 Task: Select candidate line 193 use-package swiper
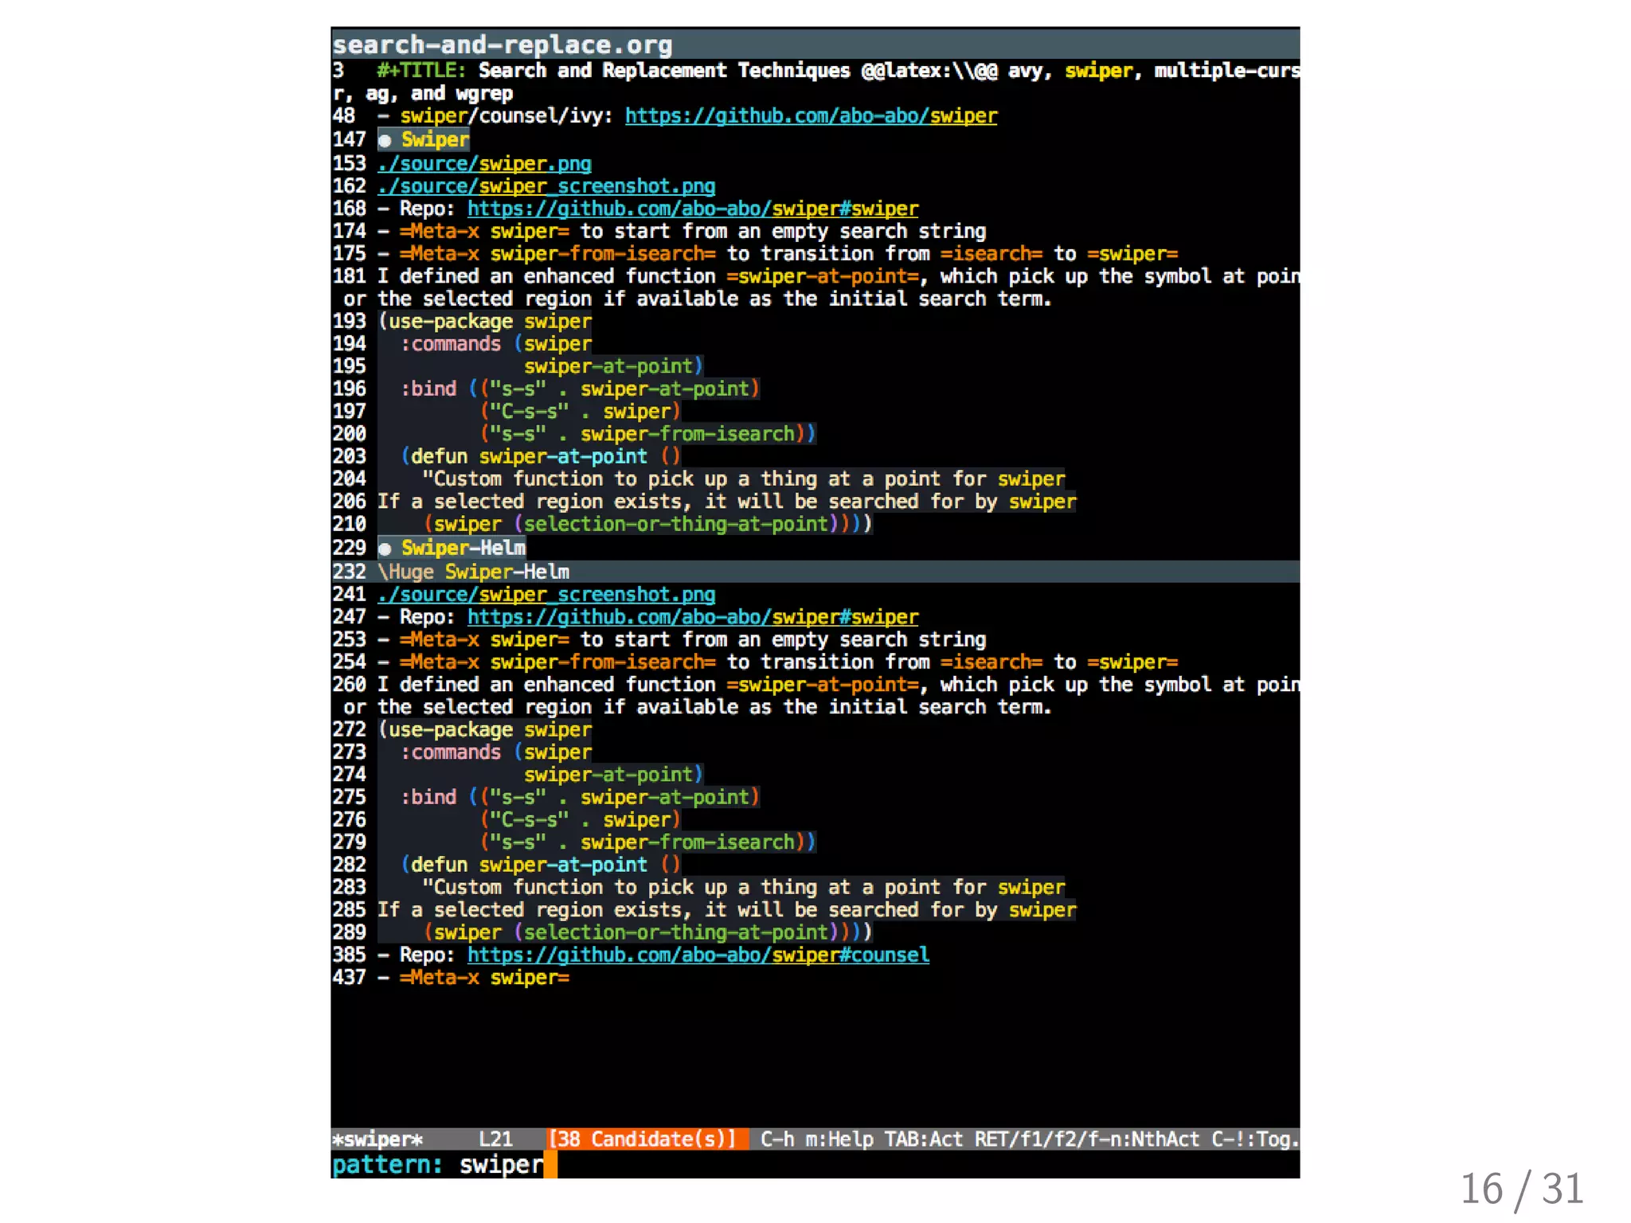point(486,322)
